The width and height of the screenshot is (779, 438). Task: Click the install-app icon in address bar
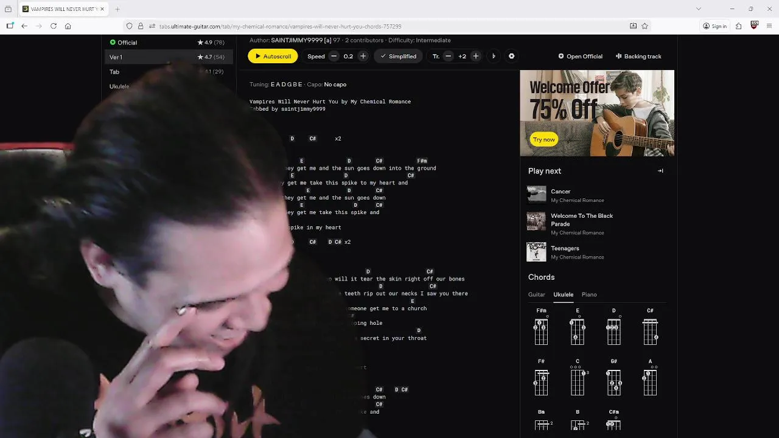click(633, 26)
